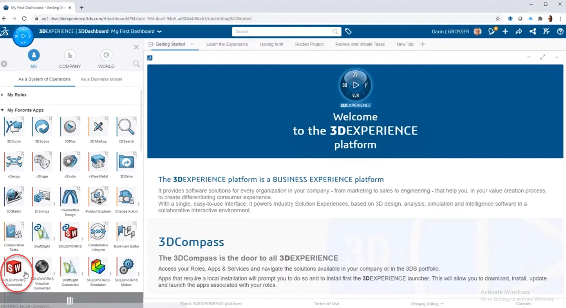Open the New Tab dashboard tab
Viewport: 566px width, 308px height.
405,44
